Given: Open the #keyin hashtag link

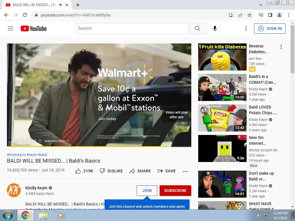Looking at the screenshot, I should 32,155.
